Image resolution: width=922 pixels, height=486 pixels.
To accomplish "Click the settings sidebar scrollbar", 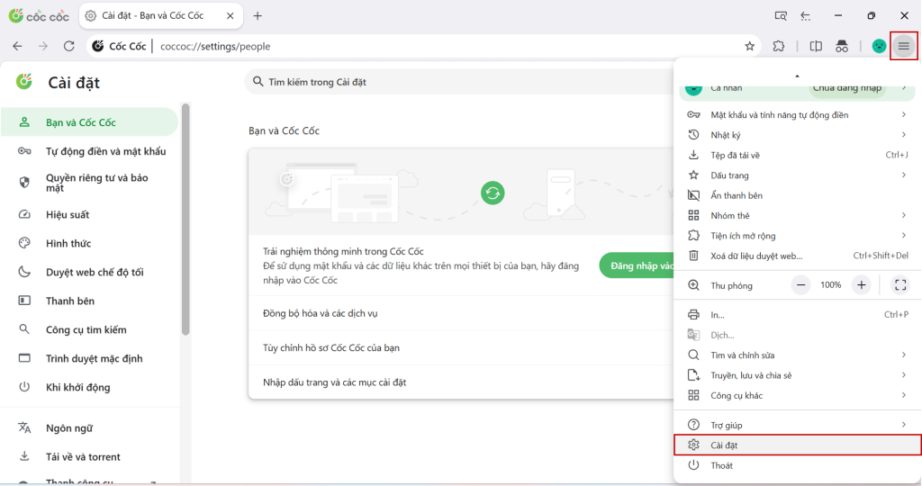I will [185, 220].
